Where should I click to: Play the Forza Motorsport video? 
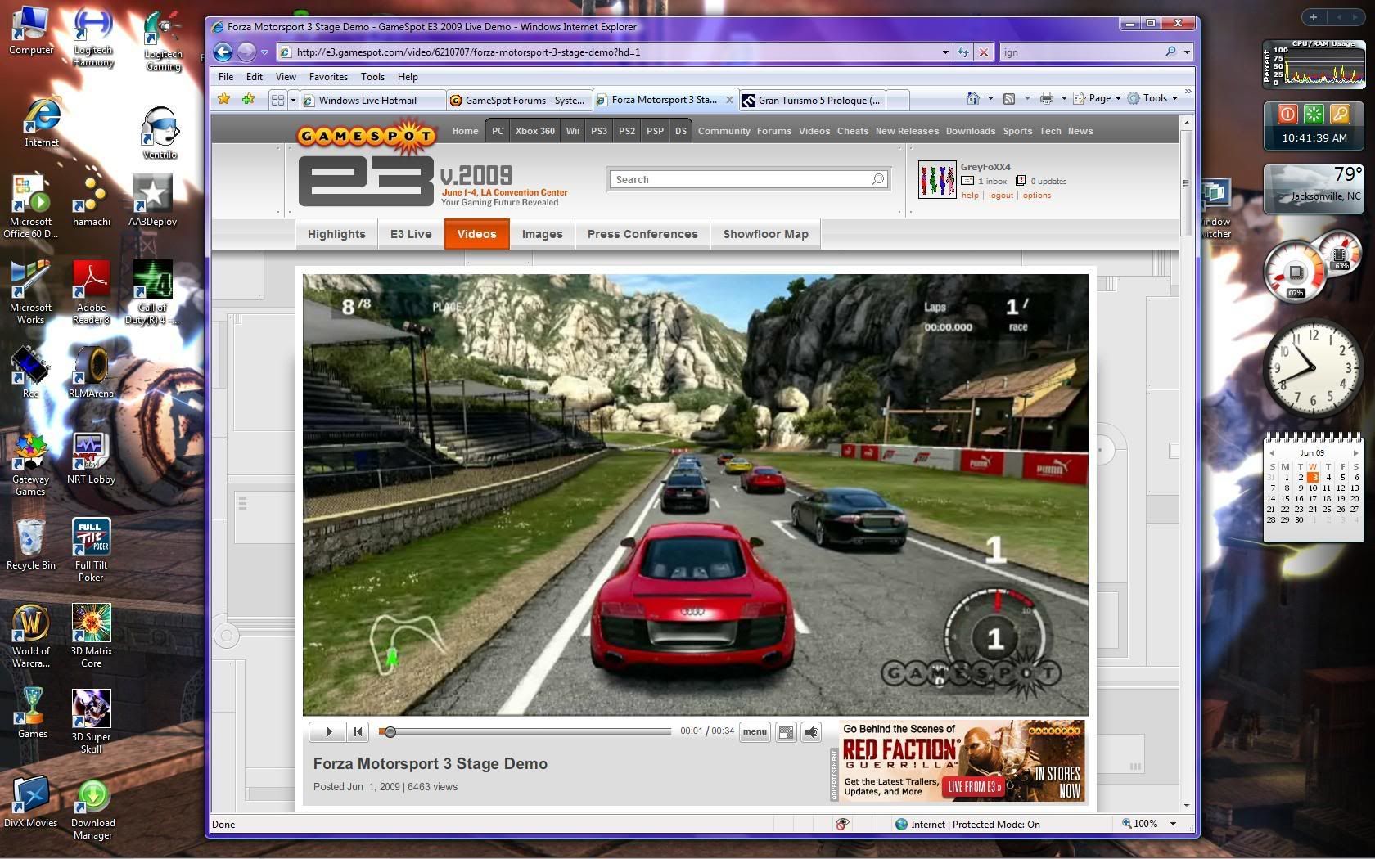[328, 732]
